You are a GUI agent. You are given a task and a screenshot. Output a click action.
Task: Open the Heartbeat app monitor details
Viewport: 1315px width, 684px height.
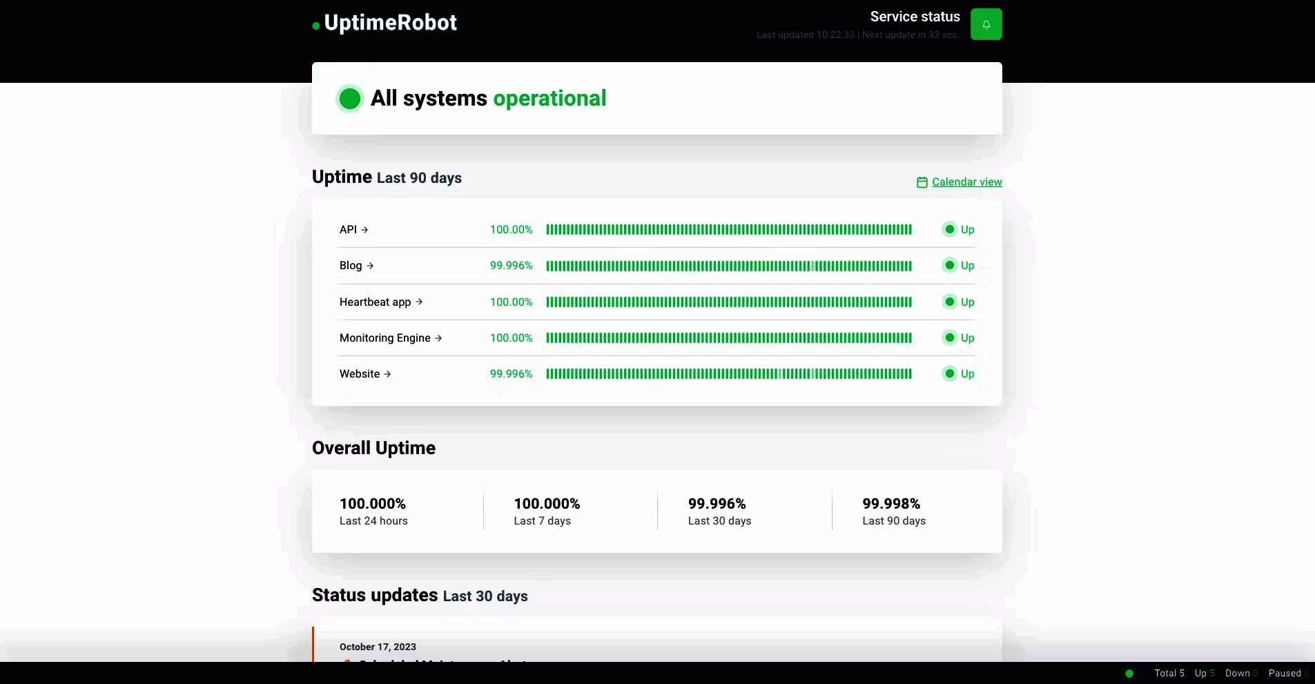pyautogui.click(x=381, y=302)
